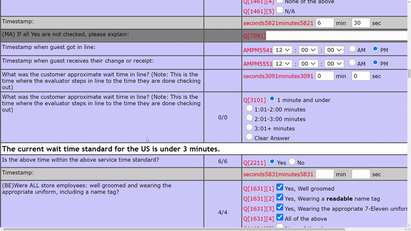Select AM for receipt timestamp AMPM5551
411x231 pixels.
tap(352, 62)
